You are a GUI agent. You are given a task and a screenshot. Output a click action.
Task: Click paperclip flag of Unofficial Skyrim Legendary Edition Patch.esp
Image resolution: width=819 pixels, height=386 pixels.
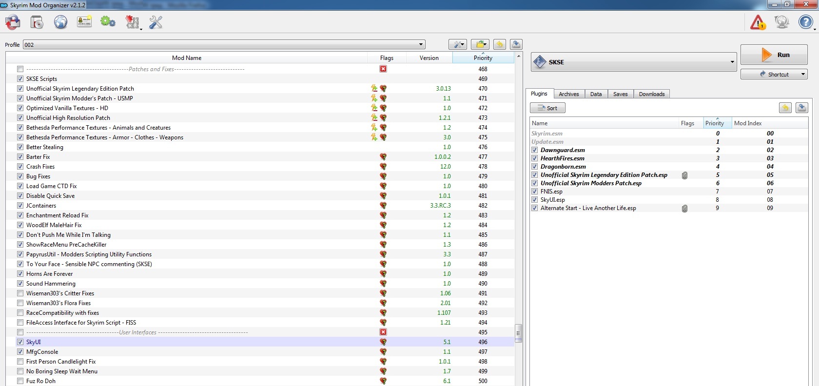pos(684,175)
